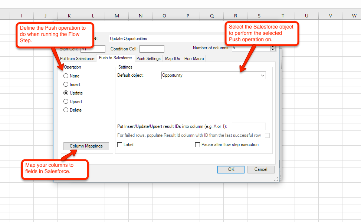This screenshot has width=361, height=222.
Task: Click the Number of columns value field
Action: click(x=251, y=48)
